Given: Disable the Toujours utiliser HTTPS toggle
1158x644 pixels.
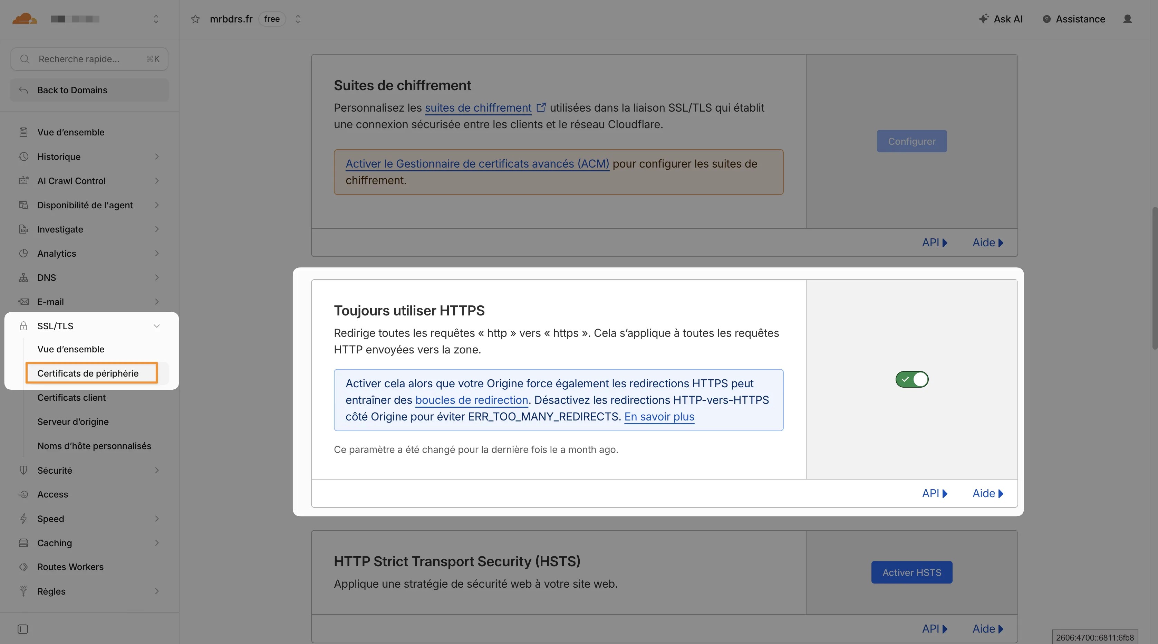Looking at the screenshot, I should point(911,379).
